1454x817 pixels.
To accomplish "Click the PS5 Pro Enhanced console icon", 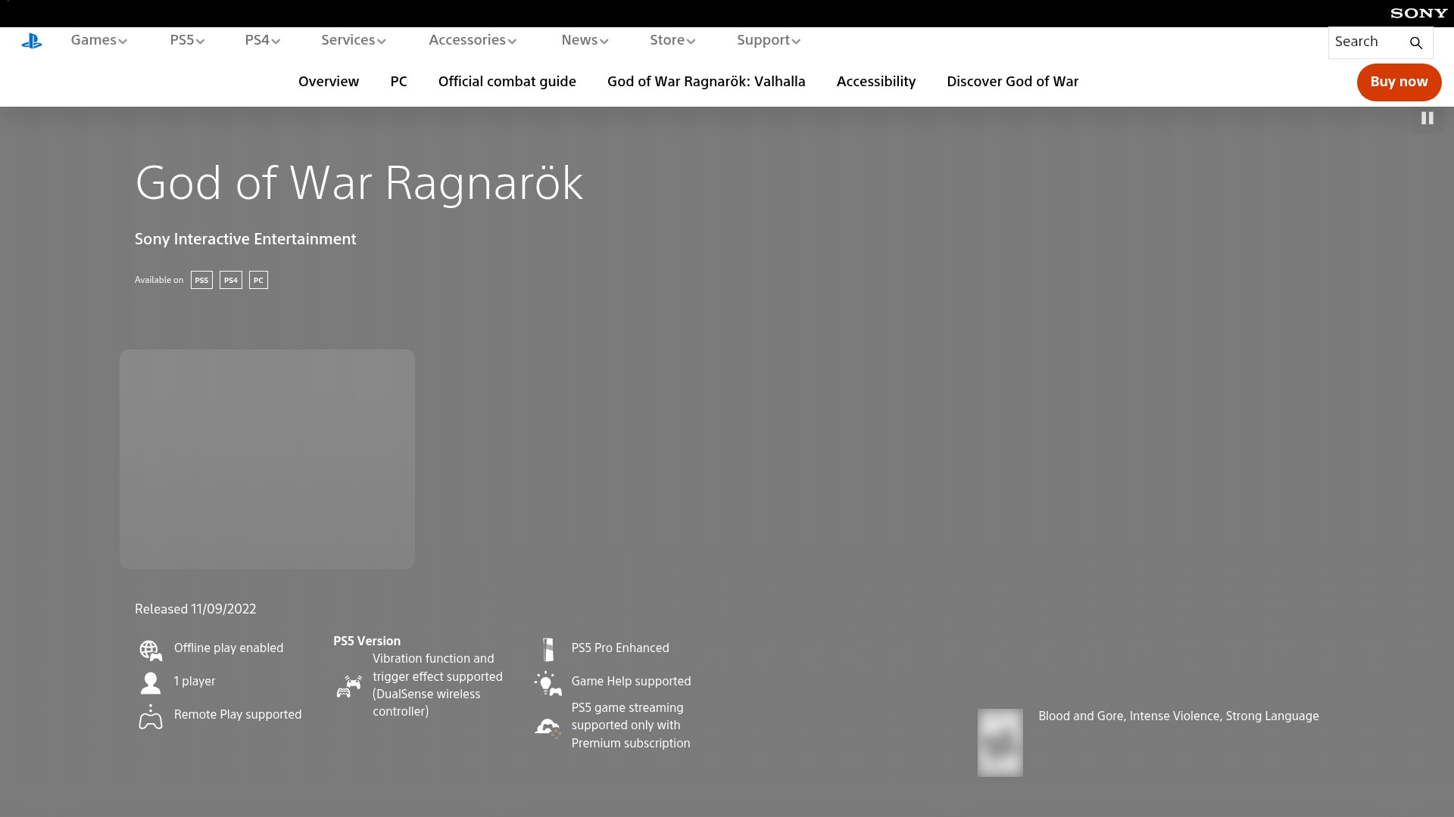I will (548, 649).
